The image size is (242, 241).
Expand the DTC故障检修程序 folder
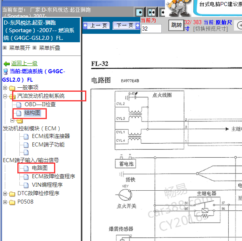(5, 194)
